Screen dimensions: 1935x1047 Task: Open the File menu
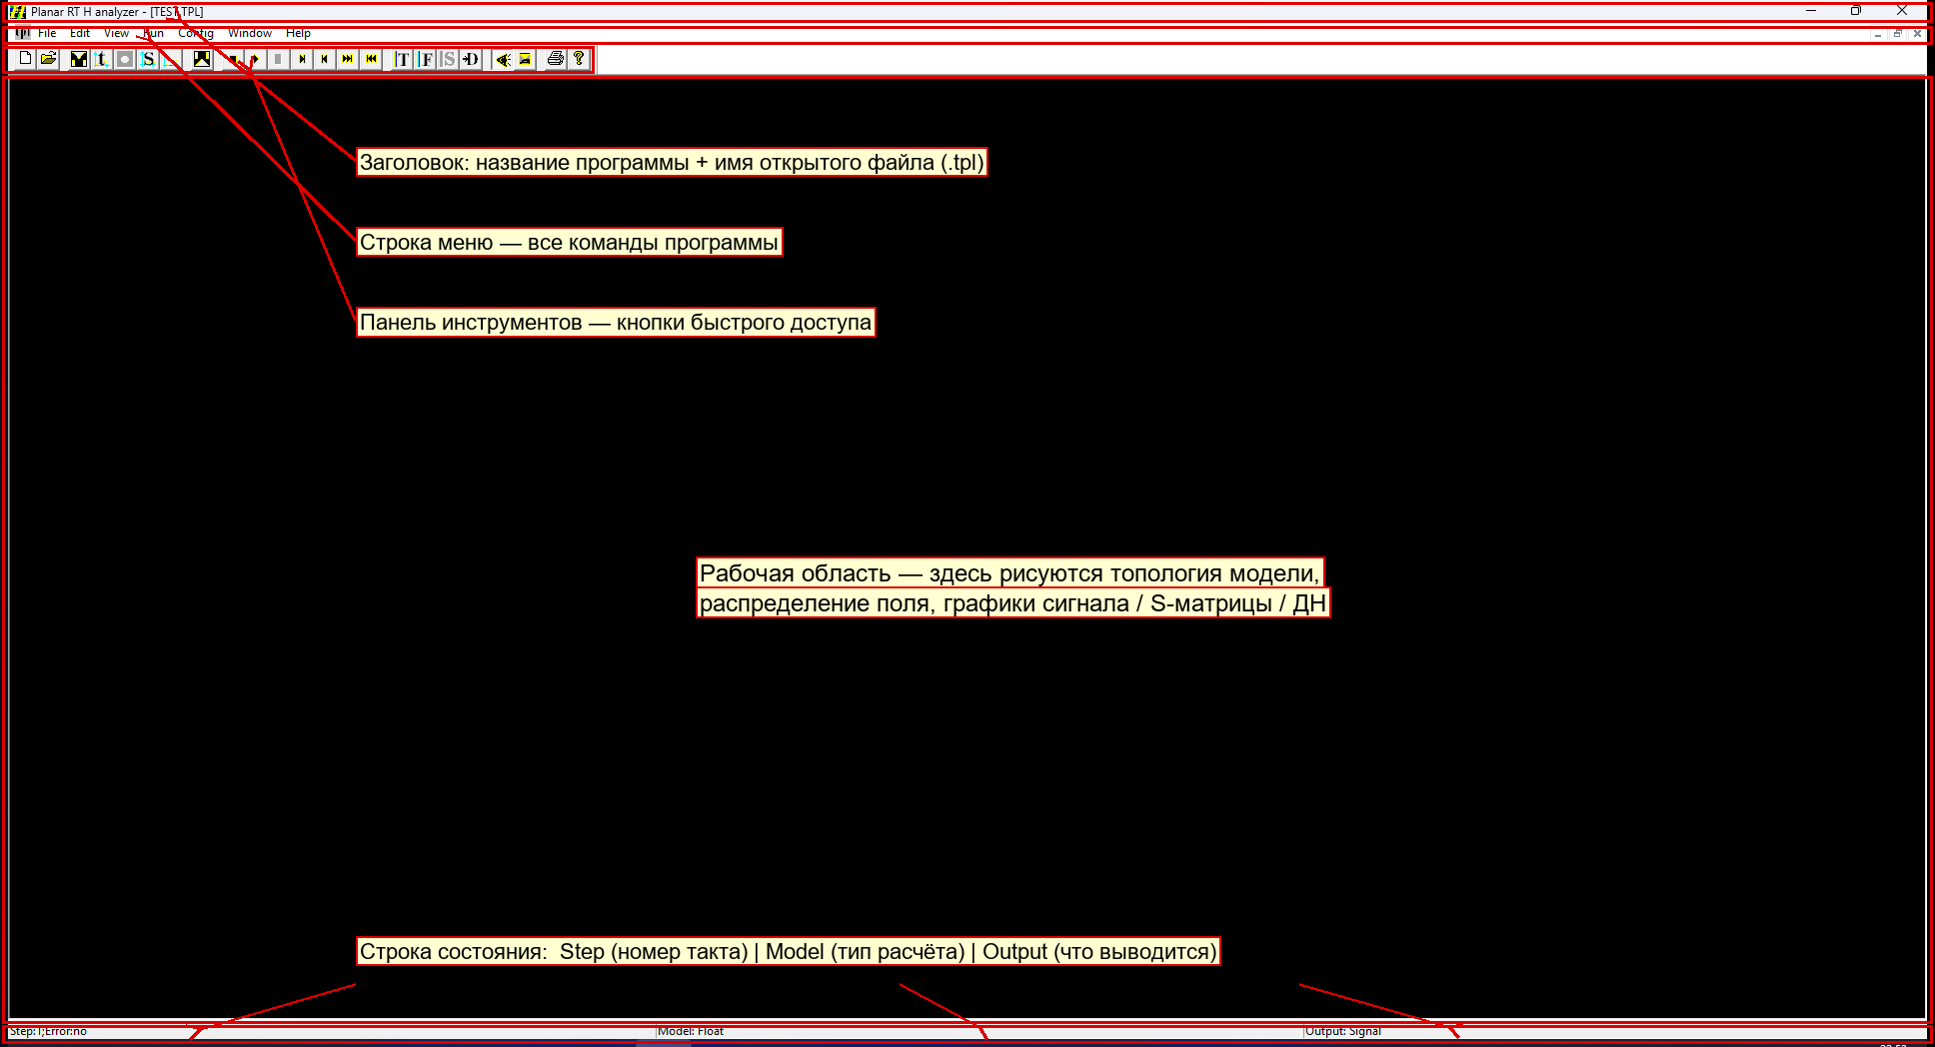click(47, 33)
